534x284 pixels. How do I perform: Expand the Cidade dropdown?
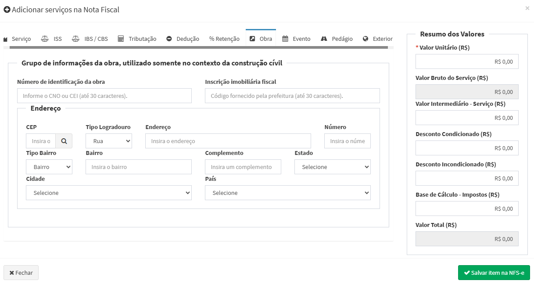click(x=108, y=193)
